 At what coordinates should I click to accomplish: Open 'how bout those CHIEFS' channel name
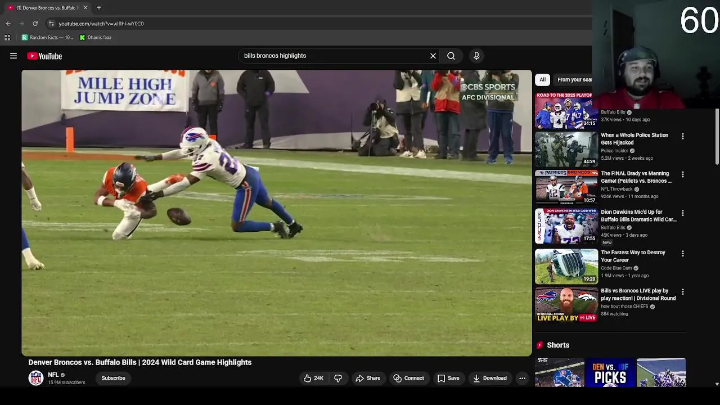(x=624, y=307)
